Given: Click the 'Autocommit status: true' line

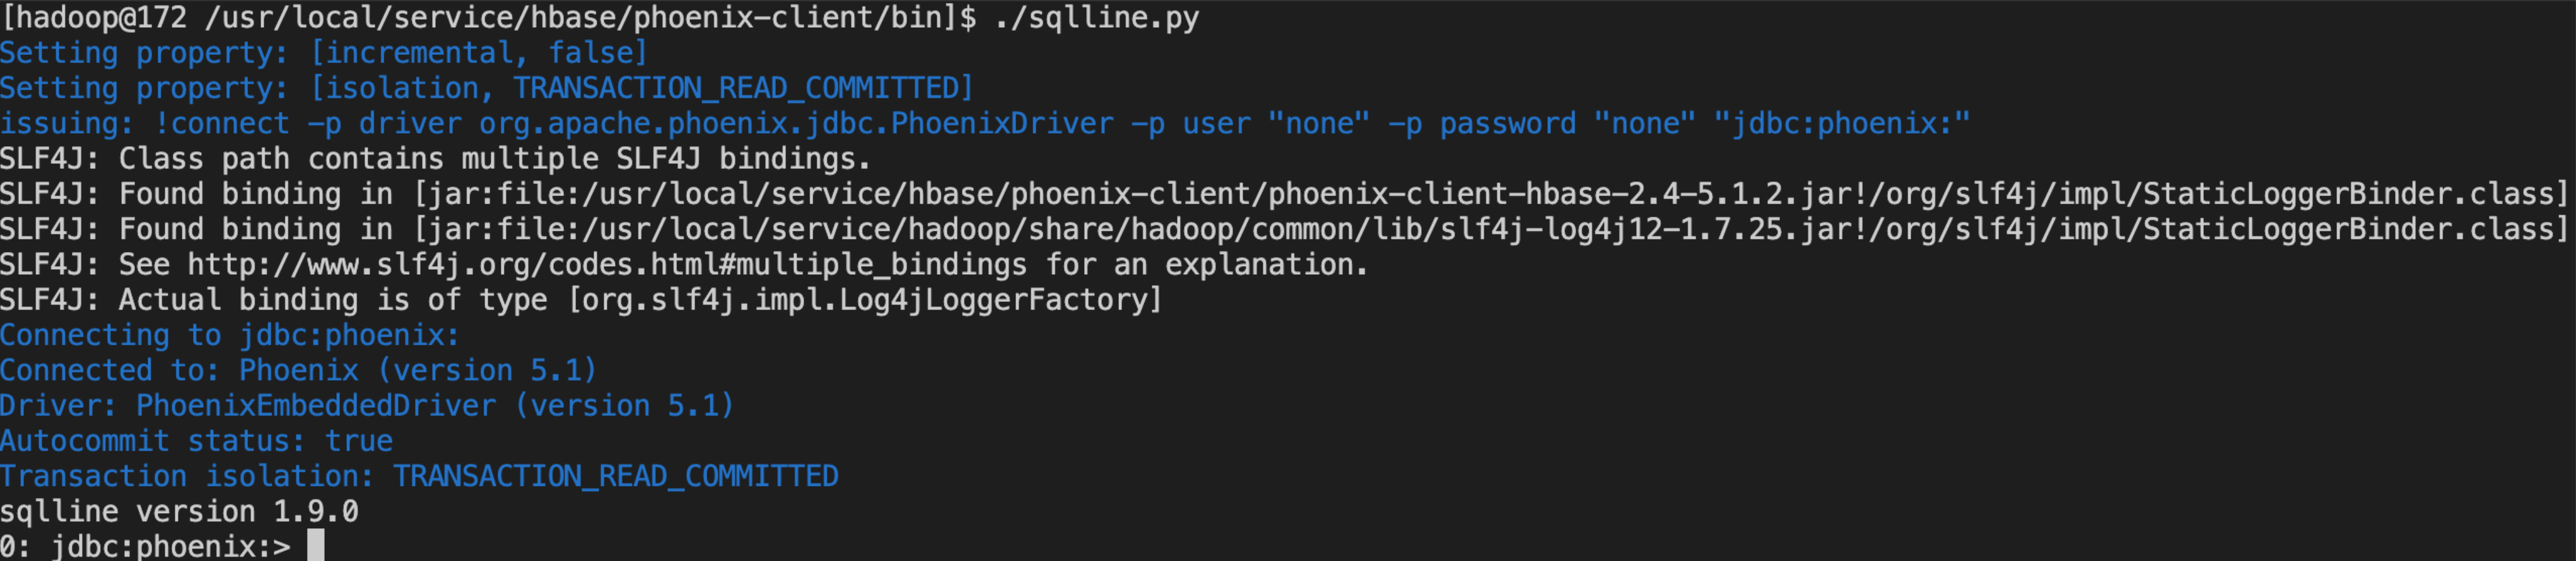Looking at the screenshot, I should [196, 441].
